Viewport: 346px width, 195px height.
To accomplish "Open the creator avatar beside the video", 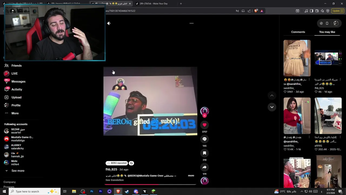I will [204, 111].
